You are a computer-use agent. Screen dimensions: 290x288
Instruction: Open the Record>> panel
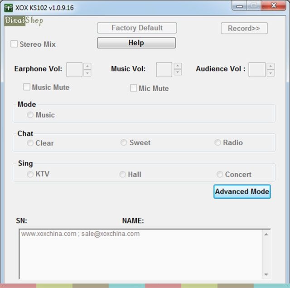[x=244, y=28]
